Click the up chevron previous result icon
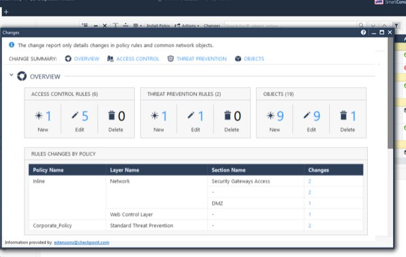The image size is (406, 257). pyautogui.click(x=384, y=25)
